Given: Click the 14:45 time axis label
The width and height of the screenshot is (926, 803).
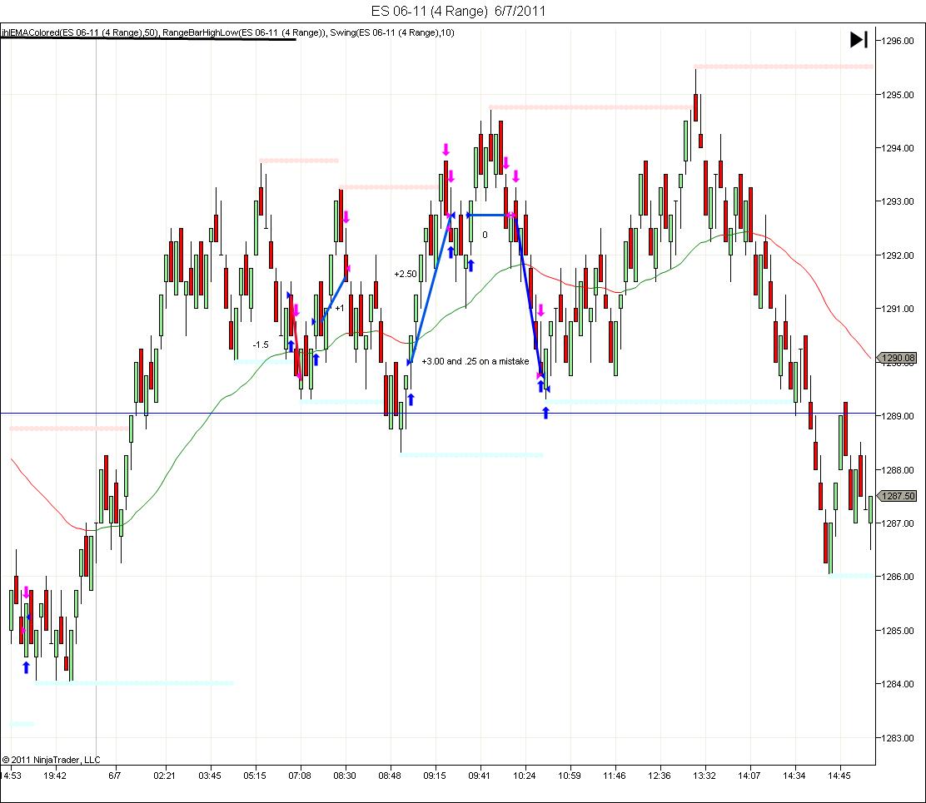Looking at the screenshot, I should [x=839, y=776].
